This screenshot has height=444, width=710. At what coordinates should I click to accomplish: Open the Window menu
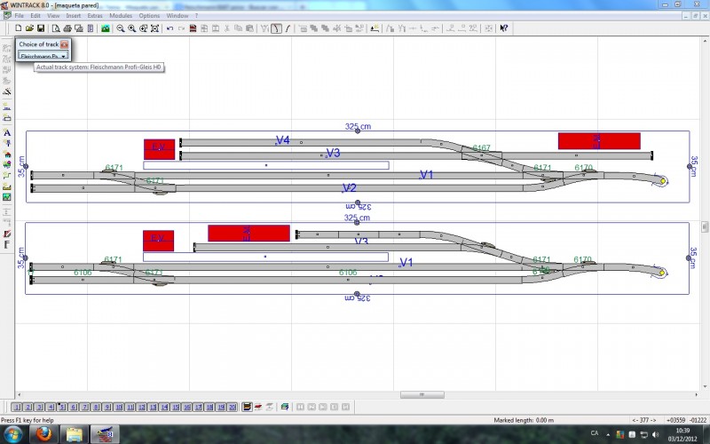(177, 16)
